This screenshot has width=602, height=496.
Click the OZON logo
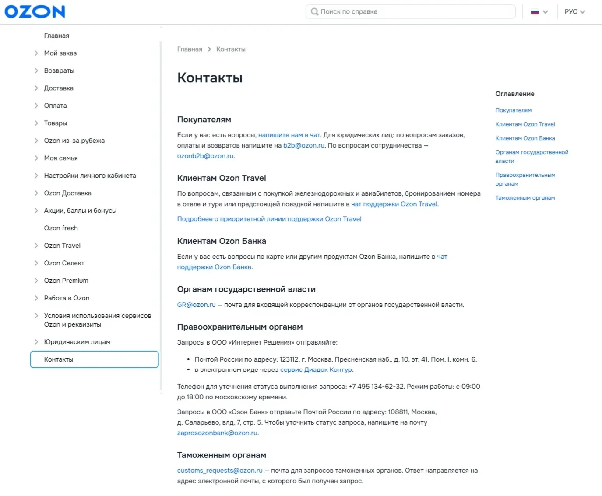pos(35,11)
